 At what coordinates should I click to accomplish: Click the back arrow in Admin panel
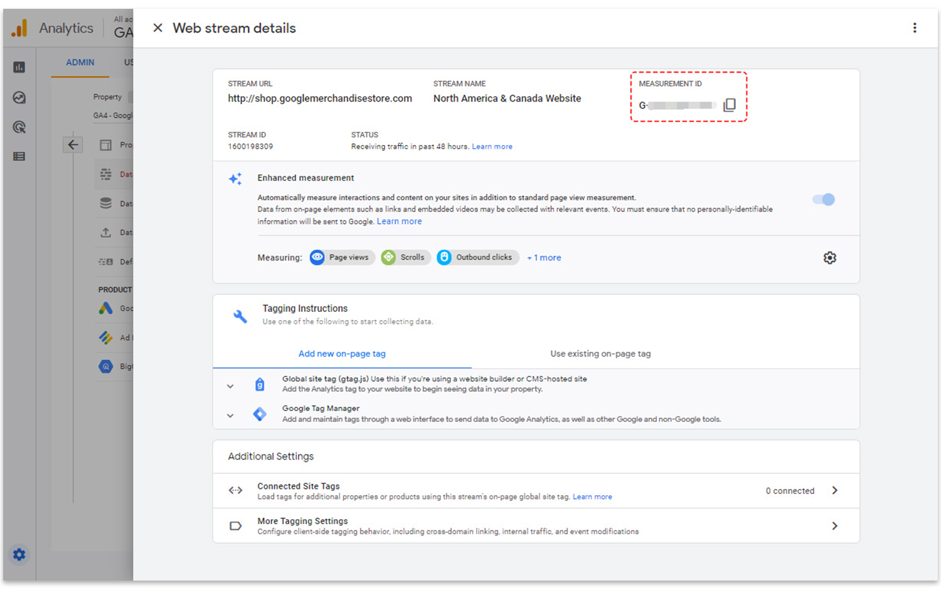pyautogui.click(x=73, y=145)
